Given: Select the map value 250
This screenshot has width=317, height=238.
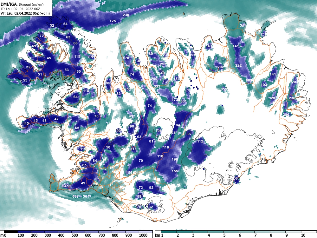Looking at the screenshot, I should [x=127, y=89].
